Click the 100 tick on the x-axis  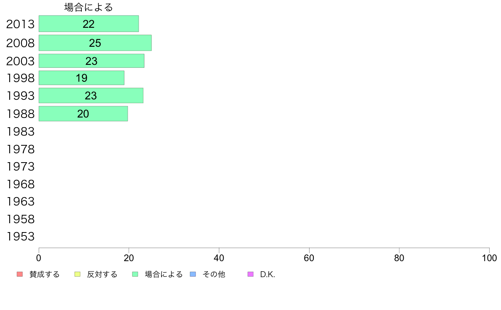(x=489, y=258)
